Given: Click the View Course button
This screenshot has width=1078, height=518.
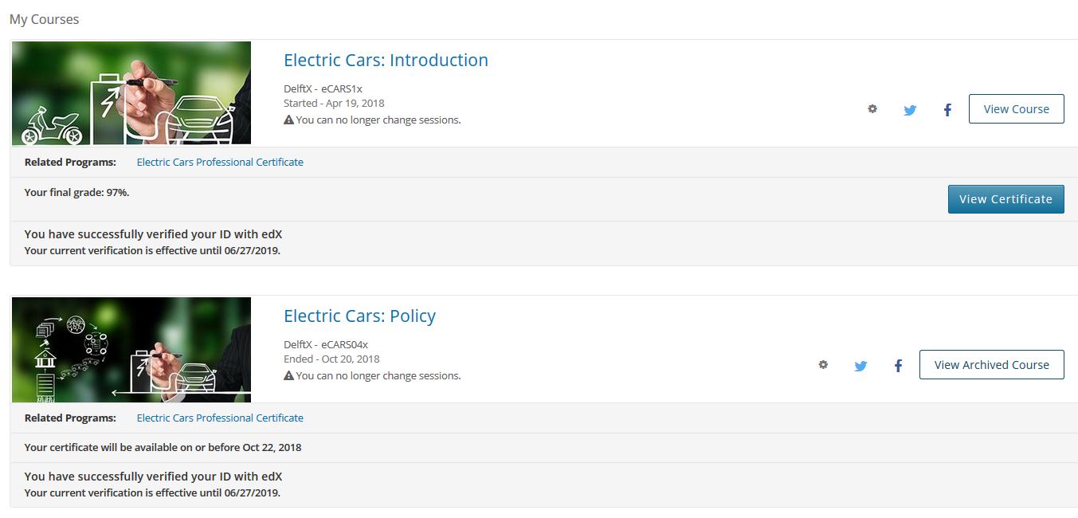Looking at the screenshot, I should 1017,109.
